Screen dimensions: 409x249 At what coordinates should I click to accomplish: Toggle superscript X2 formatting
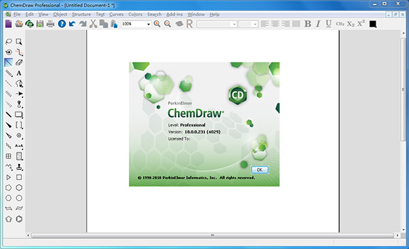(x=361, y=24)
